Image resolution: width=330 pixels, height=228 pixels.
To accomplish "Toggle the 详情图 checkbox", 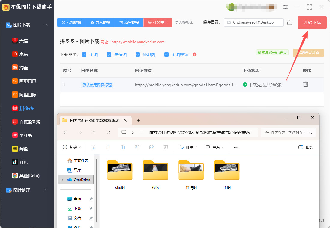I will tap(109, 55).
